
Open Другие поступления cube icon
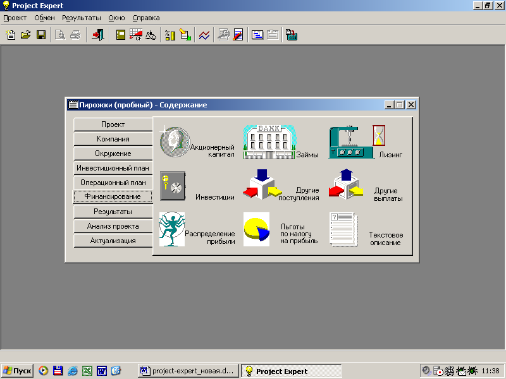pyautogui.click(x=262, y=184)
